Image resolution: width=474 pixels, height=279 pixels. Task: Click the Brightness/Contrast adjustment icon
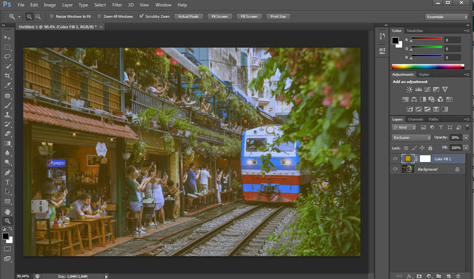pos(410,89)
